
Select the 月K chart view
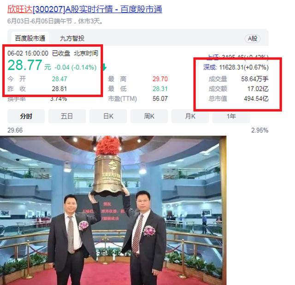tap(190, 116)
